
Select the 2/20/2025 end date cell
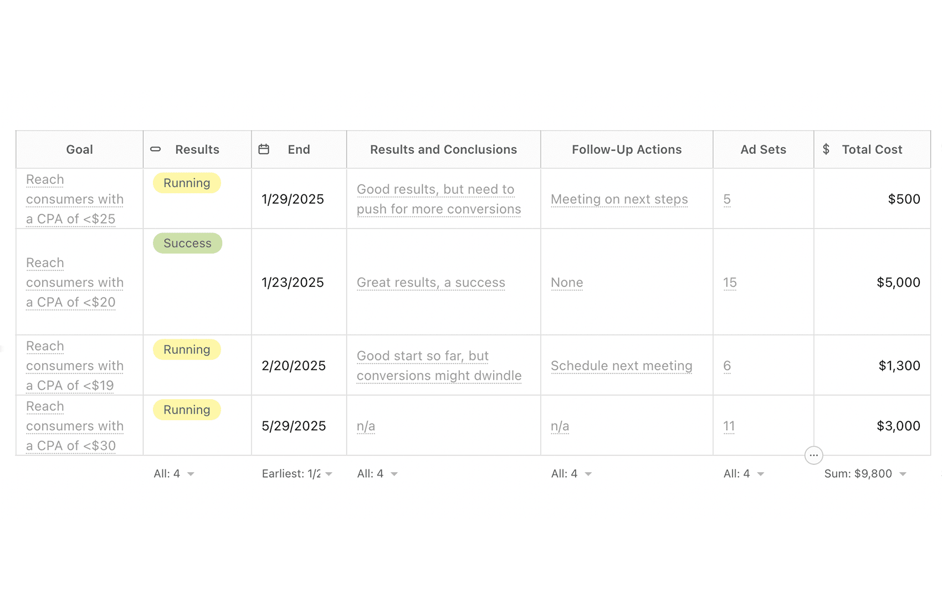[x=293, y=366]
